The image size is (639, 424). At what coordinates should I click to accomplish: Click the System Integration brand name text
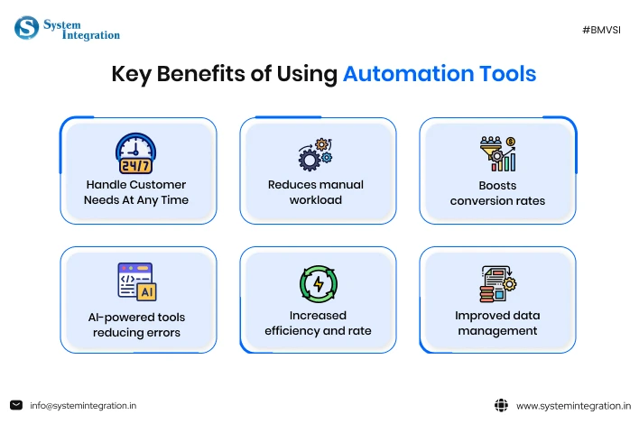(81, 30)
